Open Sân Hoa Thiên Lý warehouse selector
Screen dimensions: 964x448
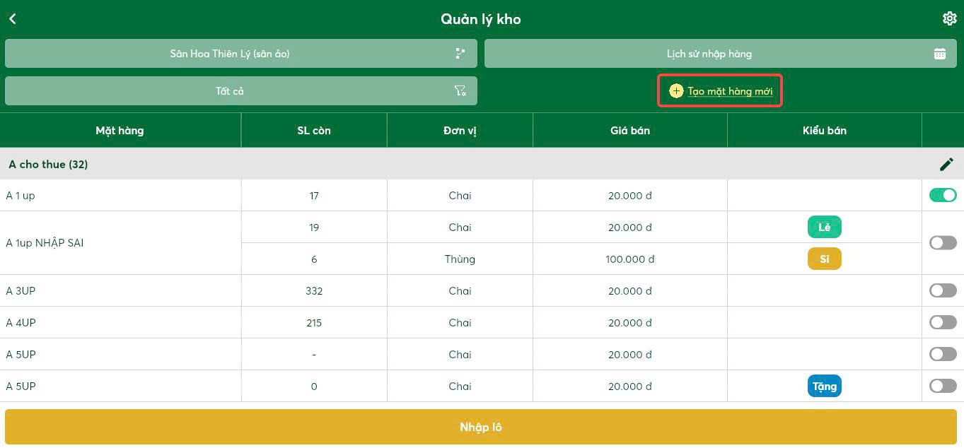point(241,54)
